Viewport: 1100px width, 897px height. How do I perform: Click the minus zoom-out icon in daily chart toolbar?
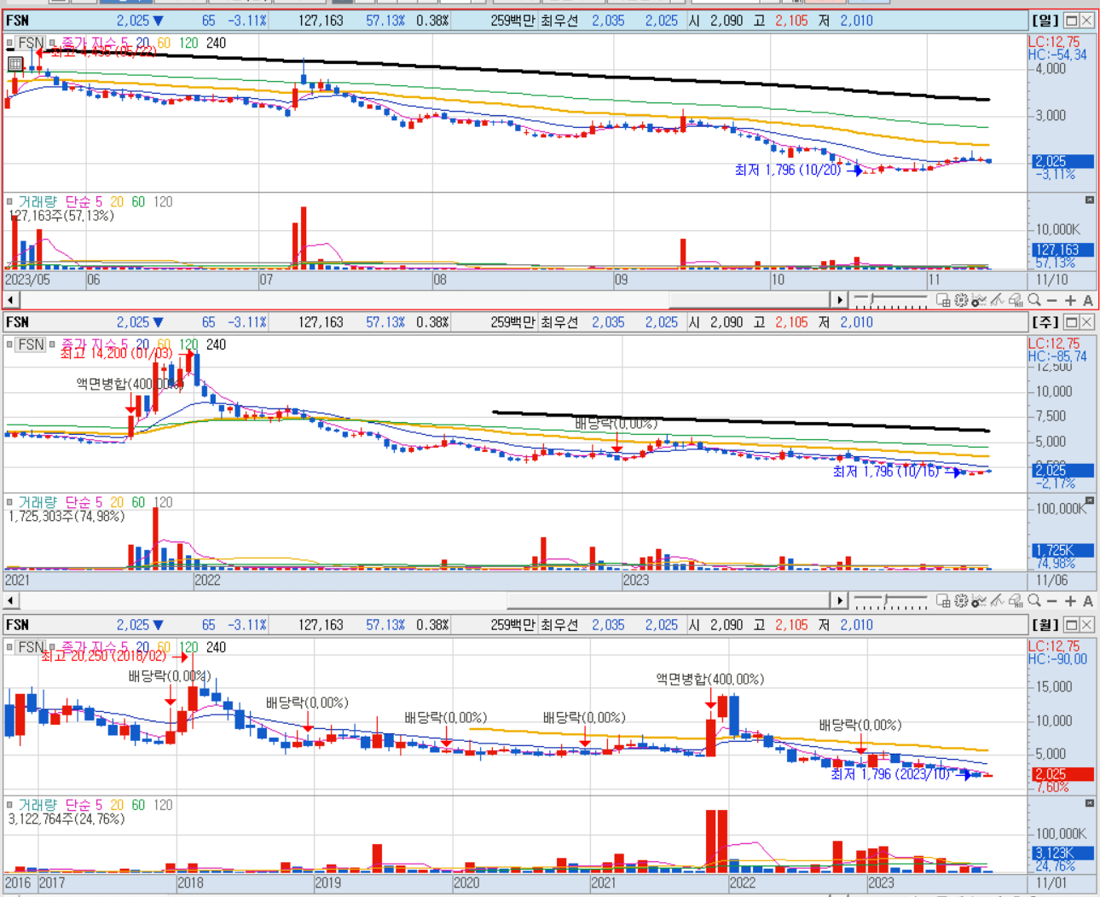[1052, 300]
